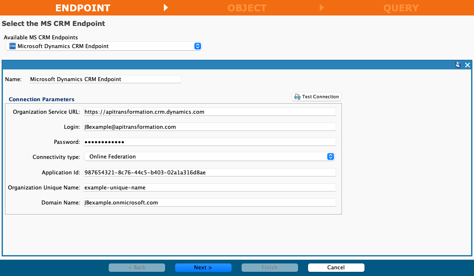Click the Domain Name input field

[x=209, y=202]
